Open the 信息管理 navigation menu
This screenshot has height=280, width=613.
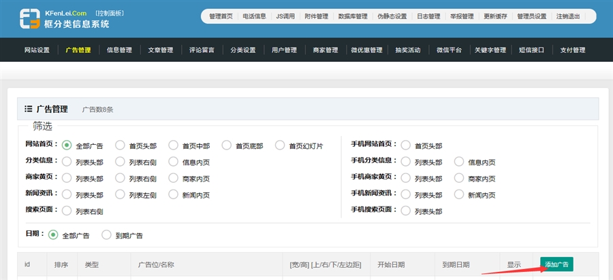(119, 50)
